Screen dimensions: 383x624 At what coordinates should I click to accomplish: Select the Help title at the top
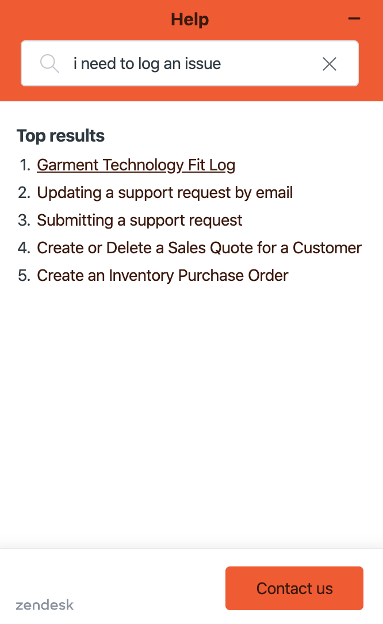pos(189,18)
